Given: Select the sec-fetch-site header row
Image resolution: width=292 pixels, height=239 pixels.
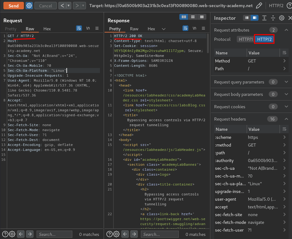Looking at the screenshot, I should (x=251, y=215).
